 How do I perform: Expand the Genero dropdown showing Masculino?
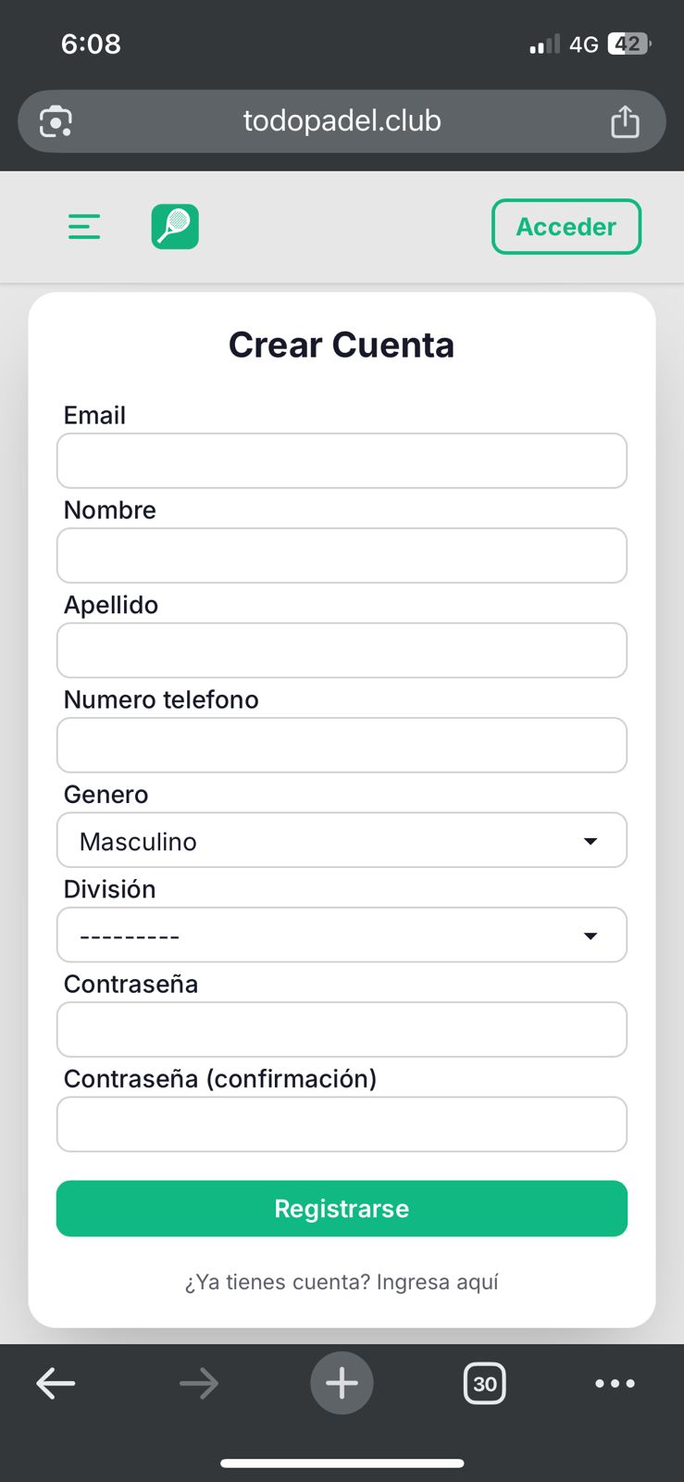pos(342,840)
